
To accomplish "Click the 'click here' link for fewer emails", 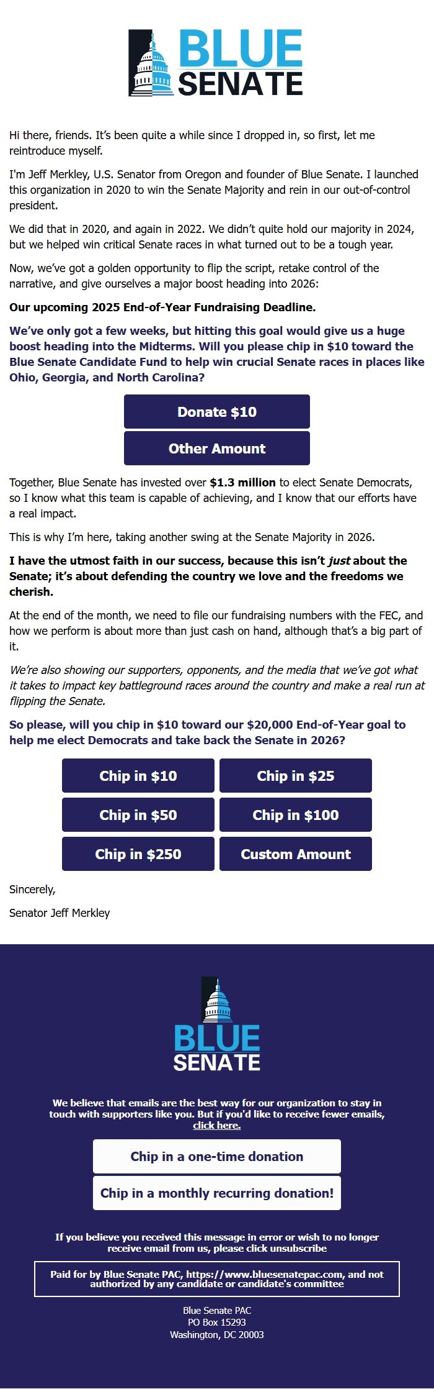I will pos(216,1125).
